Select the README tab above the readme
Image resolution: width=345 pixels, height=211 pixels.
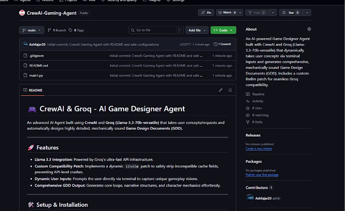click(33, 90)
